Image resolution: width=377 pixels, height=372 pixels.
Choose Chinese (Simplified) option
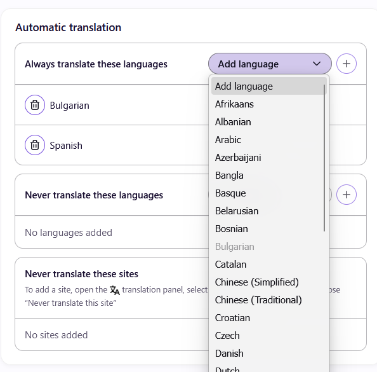click(x=269, y=282)
